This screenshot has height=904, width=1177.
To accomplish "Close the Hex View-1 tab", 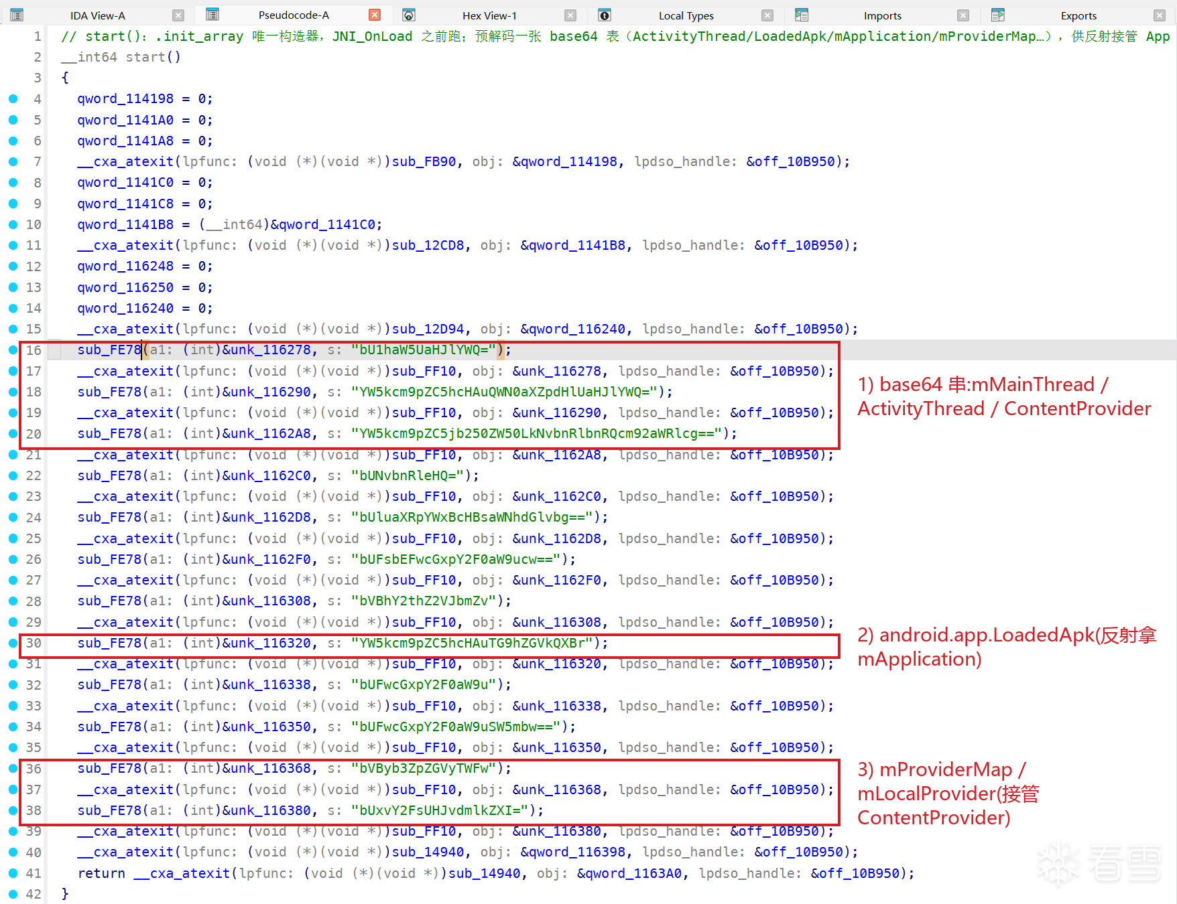I will click(x=570, y=15).
